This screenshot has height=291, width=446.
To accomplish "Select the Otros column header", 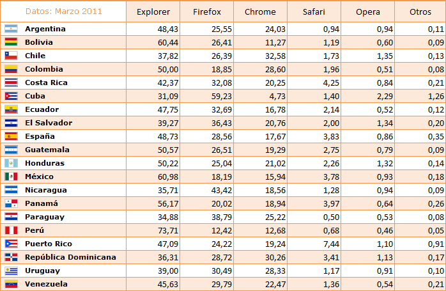I will point(420,12).
